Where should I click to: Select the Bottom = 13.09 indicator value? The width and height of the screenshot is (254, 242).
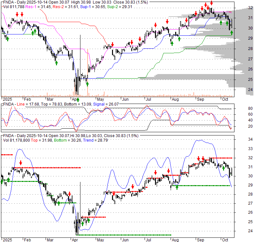(78, 104)
